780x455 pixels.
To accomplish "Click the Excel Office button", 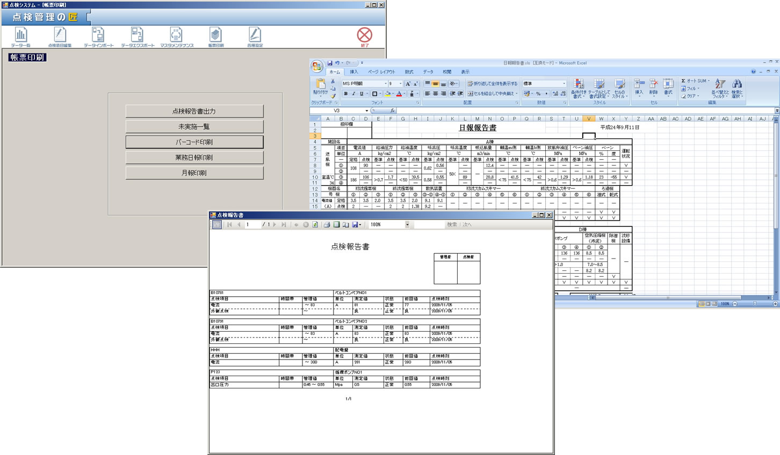I will click(317, 67).
